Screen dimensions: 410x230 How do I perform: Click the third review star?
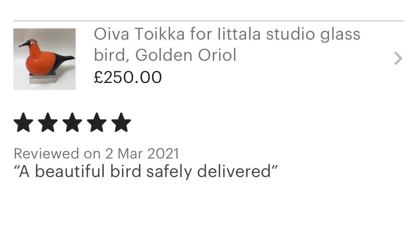coord(72,123)
